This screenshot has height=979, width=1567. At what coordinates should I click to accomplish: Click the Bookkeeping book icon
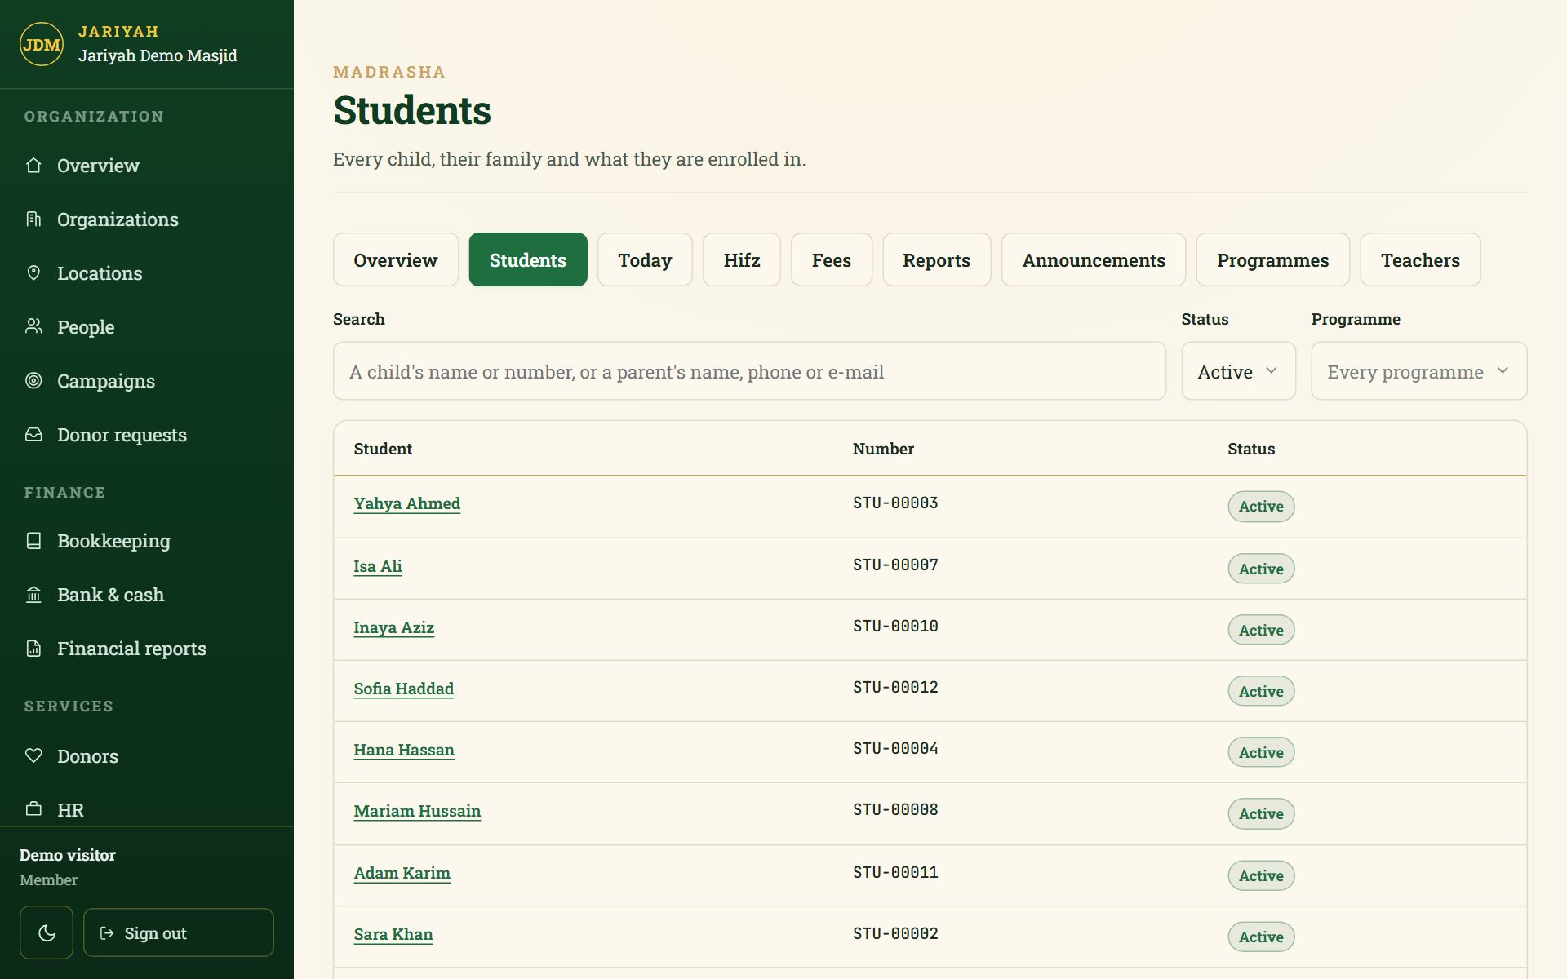point(33,541)
